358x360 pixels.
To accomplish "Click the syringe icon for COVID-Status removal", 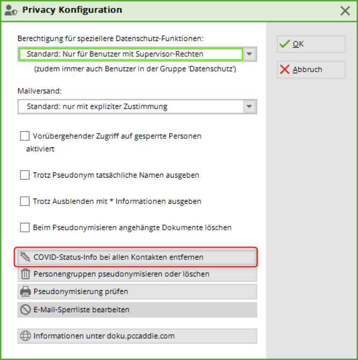I will [x=25, y=257].
